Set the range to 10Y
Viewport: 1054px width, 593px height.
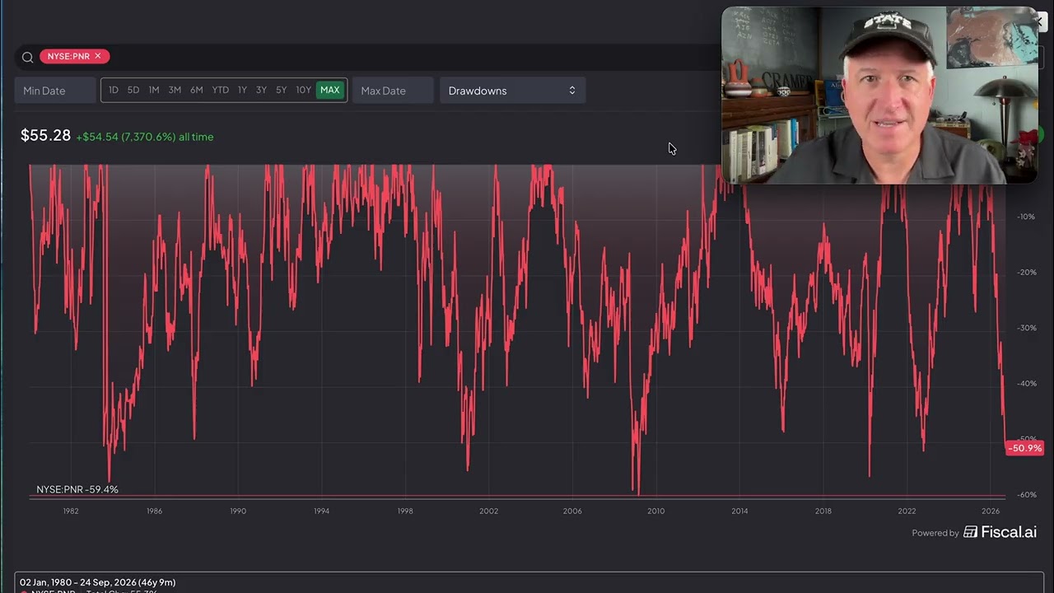point(304,90)
